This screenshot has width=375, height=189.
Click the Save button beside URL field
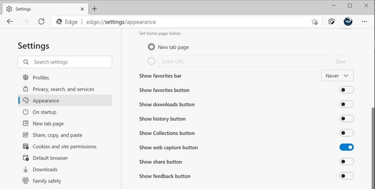pyautogui.click(x=340, y=61)
